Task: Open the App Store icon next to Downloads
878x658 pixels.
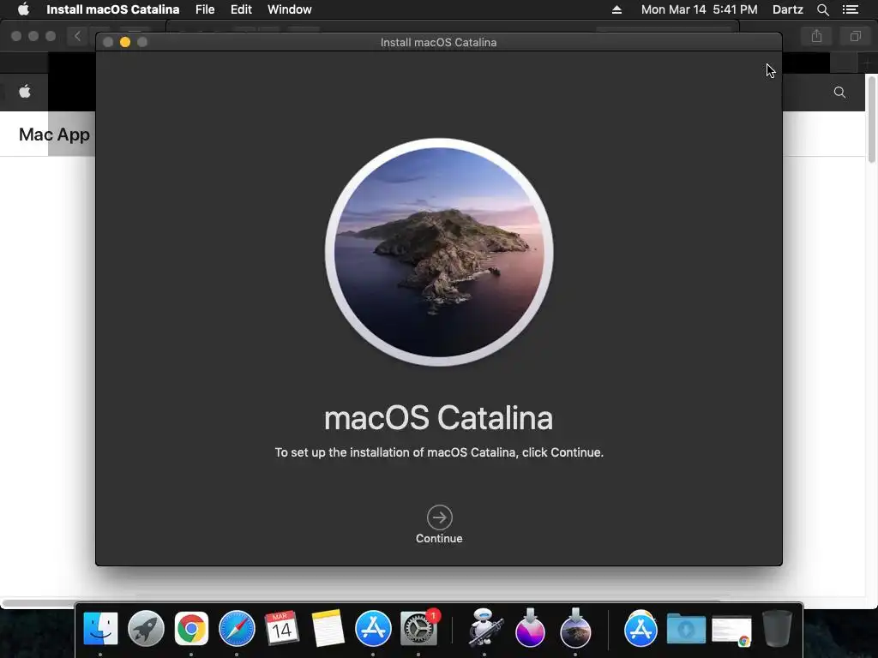Action: coord(640,628)
